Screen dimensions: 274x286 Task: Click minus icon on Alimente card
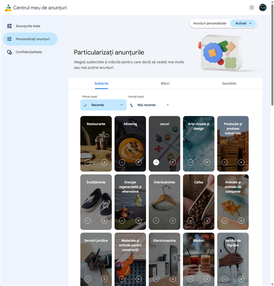(122, 162)
